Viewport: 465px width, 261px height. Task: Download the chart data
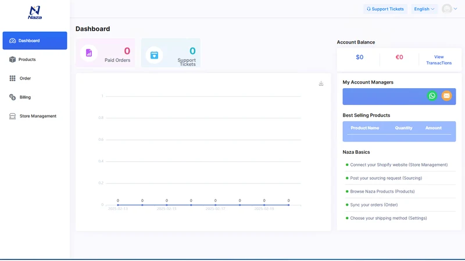(321, 84)
